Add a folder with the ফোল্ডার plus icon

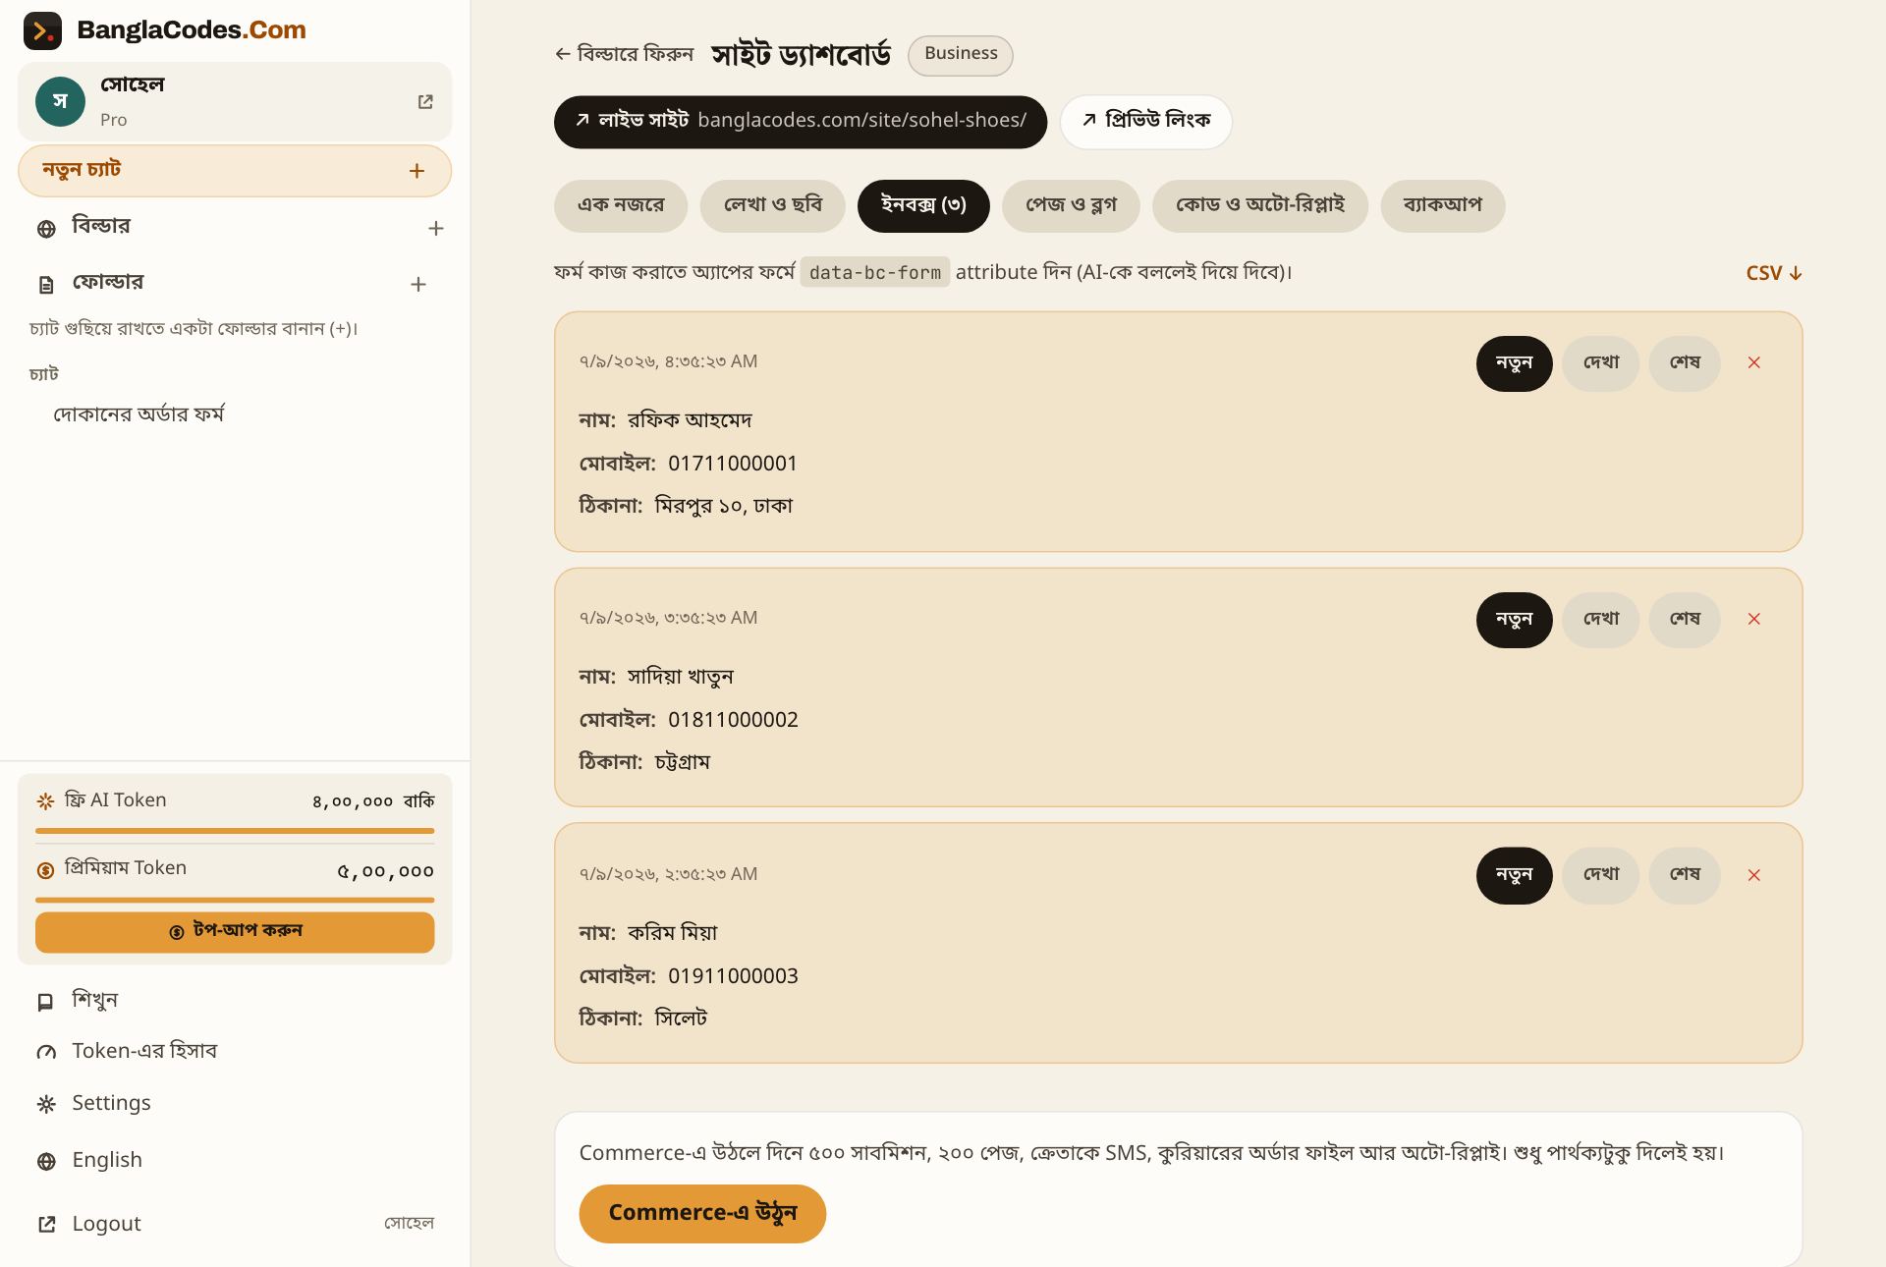click(417, 285)
